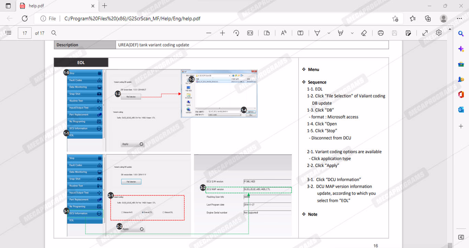Expand the Draw tool options dropdown

point(329,33)
